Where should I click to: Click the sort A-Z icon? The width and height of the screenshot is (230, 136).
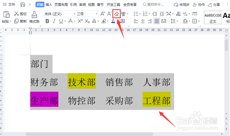[x=178, y=14]
